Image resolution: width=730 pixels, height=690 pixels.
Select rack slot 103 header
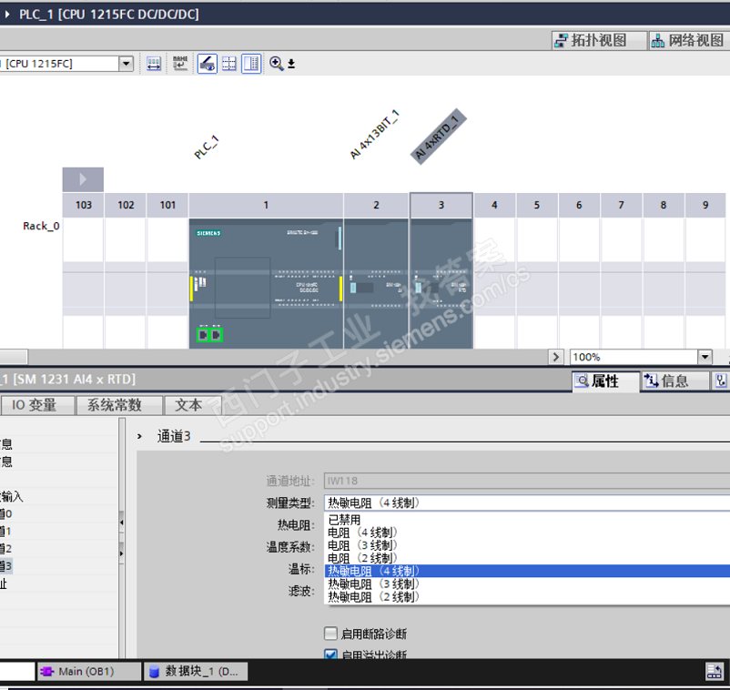coord(84,205)
